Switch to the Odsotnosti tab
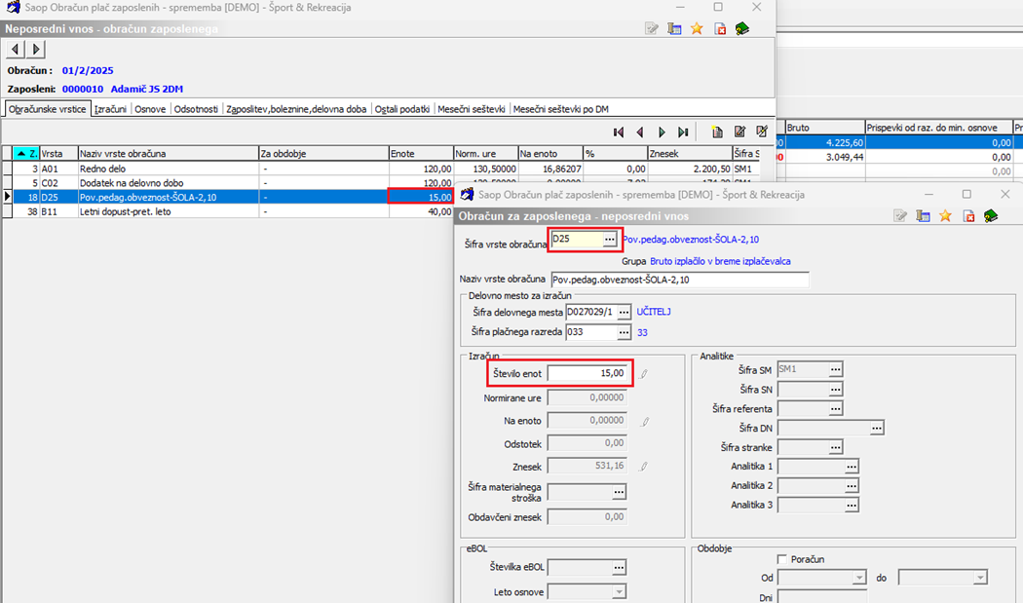The height and width of the screenshot is (603, 1023). point(196,109)
